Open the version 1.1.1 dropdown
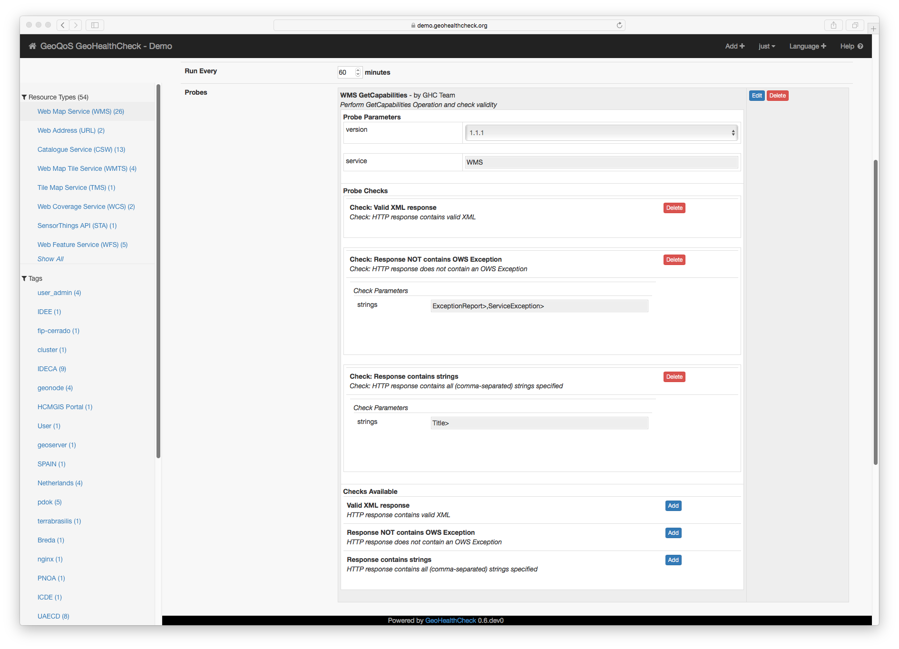Image resolution: width=899 pixels, height=649 pixels. point(601,133)
